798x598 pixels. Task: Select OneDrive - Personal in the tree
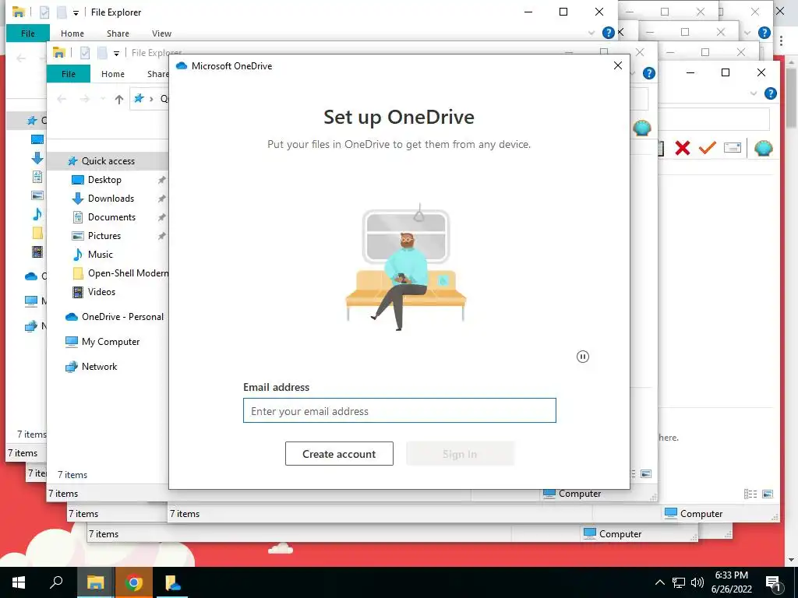122,317
